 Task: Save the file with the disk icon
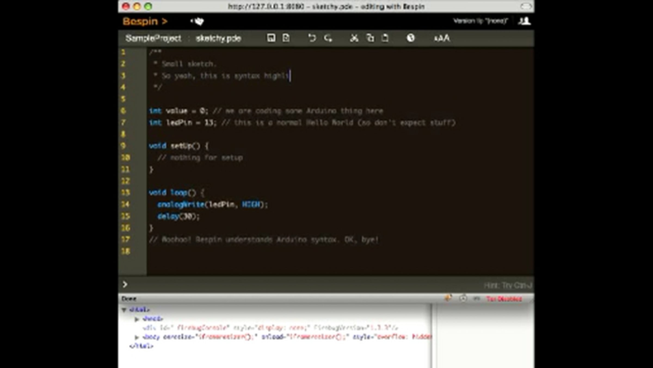tap(271, 38)
